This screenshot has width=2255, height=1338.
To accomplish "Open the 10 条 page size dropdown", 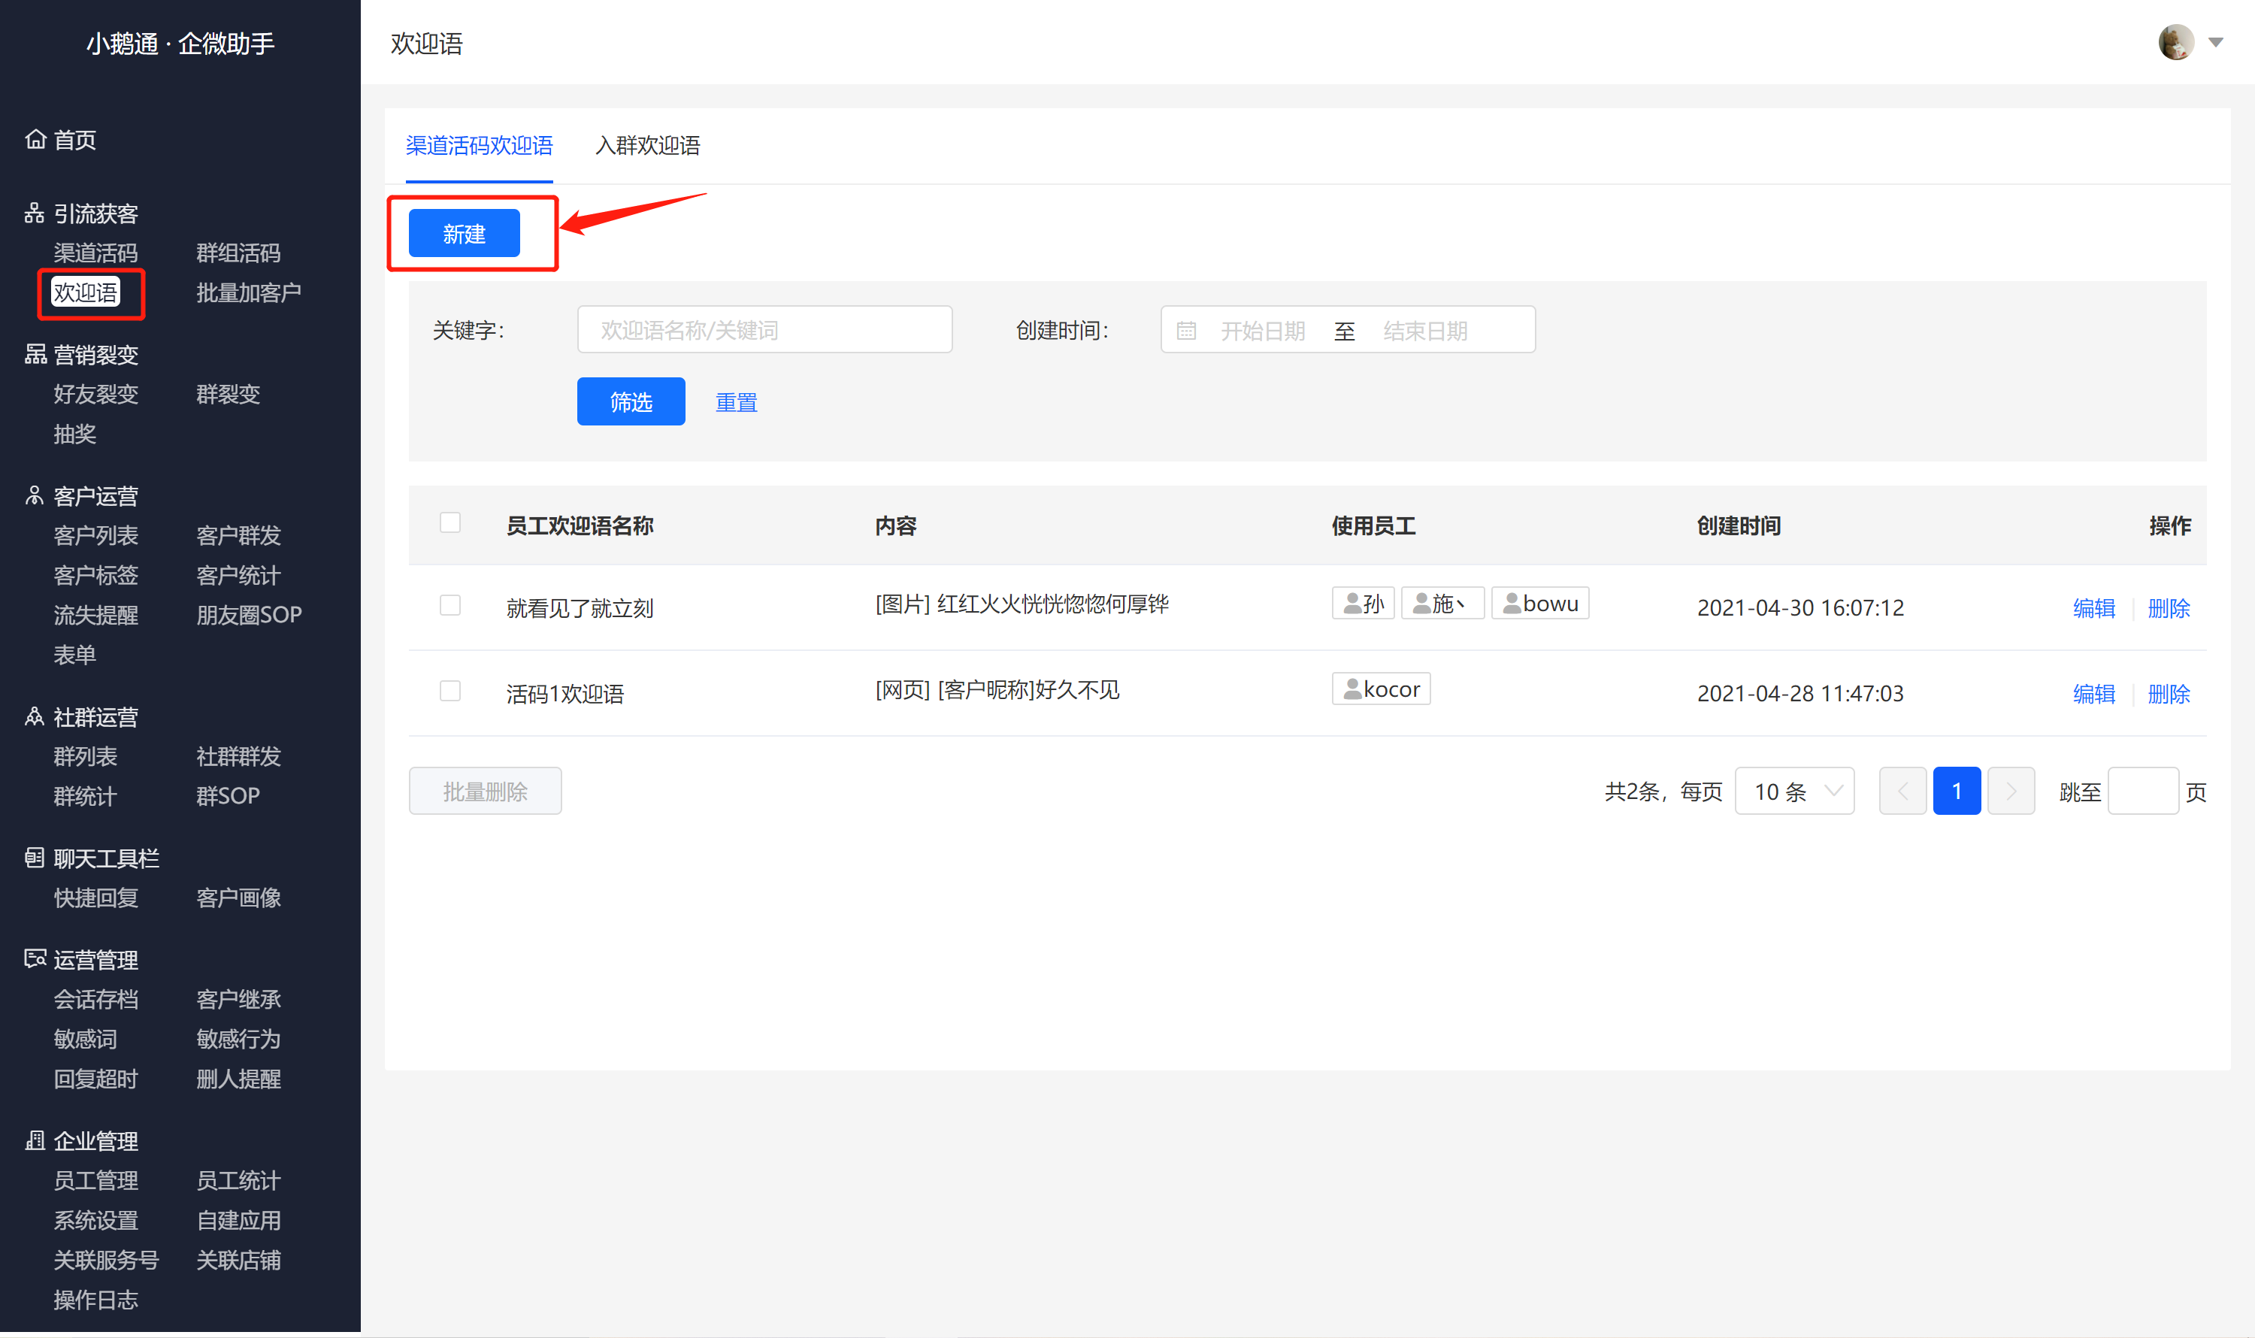I will click(x=1794, y=791).
